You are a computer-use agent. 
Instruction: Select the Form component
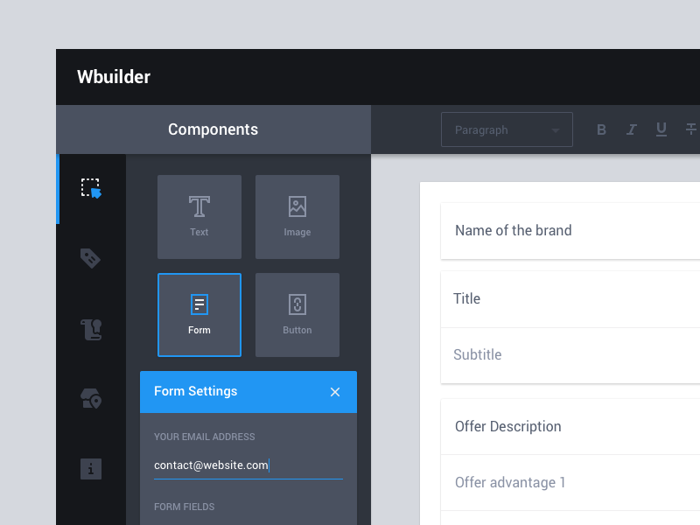pos(199,315)
